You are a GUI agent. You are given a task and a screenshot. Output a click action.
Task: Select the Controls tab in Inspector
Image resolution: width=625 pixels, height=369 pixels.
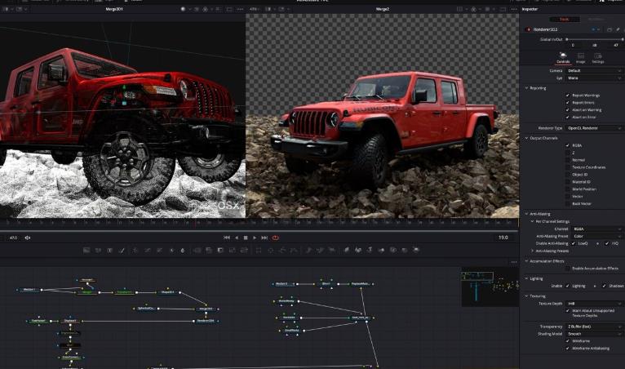pyautogui.click(x=563, y=58)
